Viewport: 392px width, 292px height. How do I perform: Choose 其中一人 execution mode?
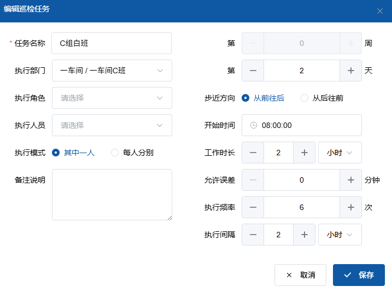56,153
